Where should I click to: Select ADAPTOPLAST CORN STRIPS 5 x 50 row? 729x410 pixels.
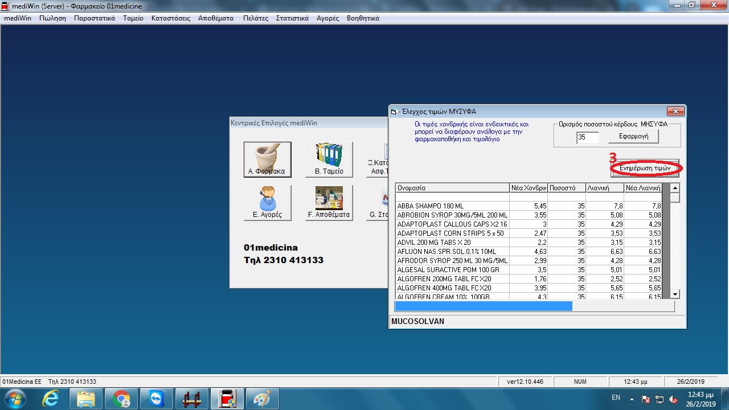click(x=529, y=233)
